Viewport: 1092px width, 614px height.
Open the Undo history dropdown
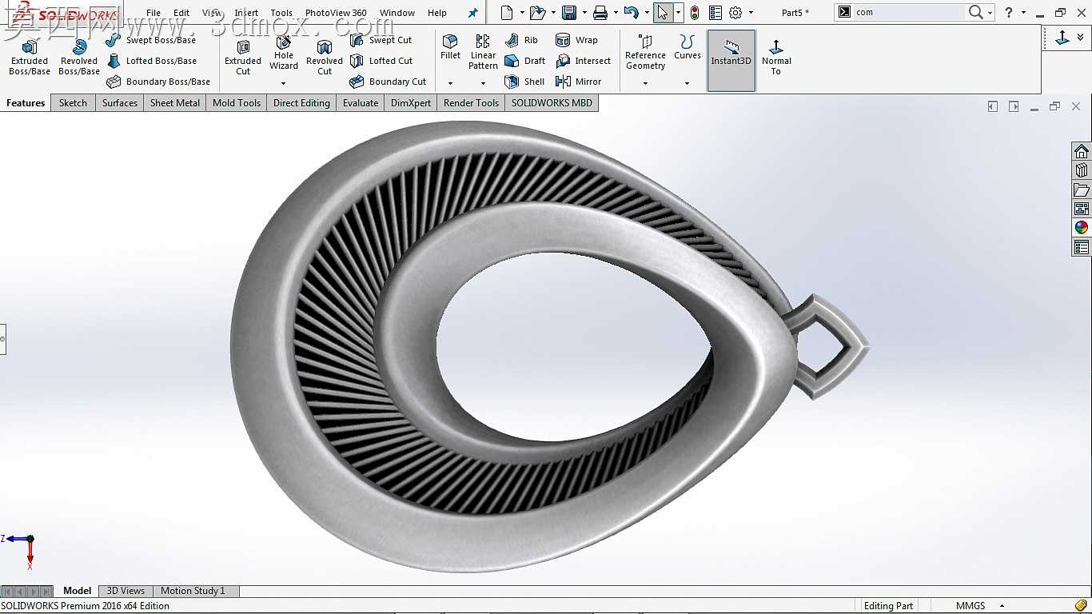(647, 13)
